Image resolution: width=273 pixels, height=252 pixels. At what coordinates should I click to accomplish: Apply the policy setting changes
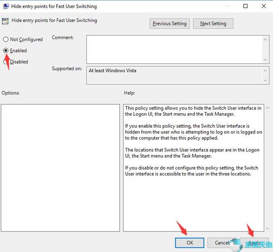click(254, 243)
